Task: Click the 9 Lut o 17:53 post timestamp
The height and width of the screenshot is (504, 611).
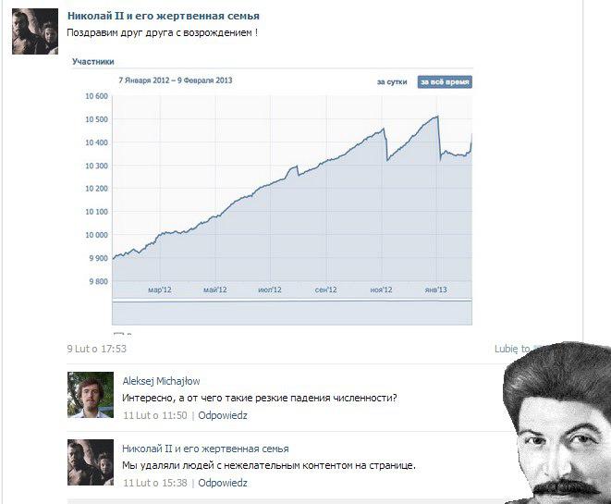Action: tap(97, 349)
